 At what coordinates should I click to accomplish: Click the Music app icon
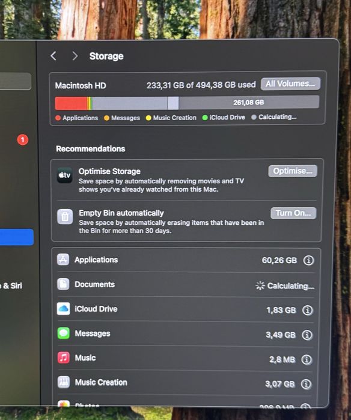[x=64, y=358]
